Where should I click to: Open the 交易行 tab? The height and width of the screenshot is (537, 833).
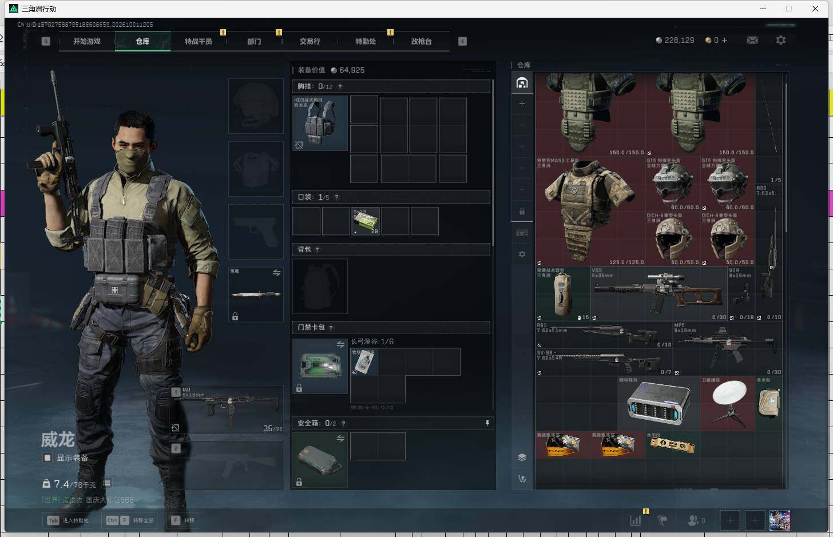point(310,41)
